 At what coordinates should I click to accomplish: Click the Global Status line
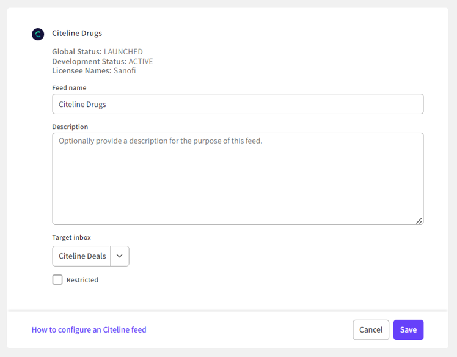pos(97,52)
